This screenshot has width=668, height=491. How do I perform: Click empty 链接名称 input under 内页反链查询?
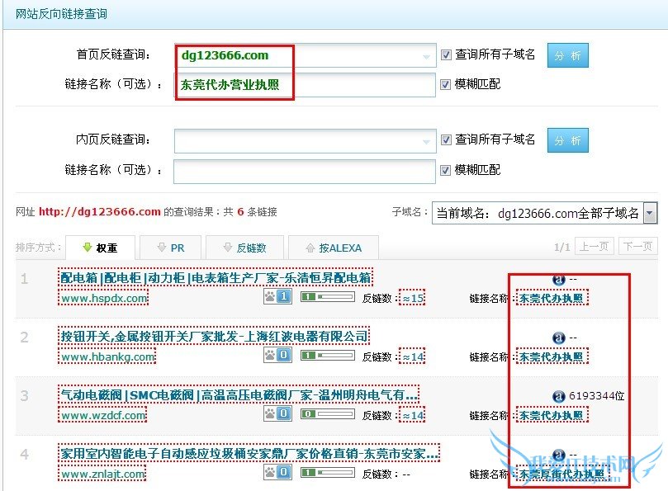pyautogui.click(x=304, y=171)
